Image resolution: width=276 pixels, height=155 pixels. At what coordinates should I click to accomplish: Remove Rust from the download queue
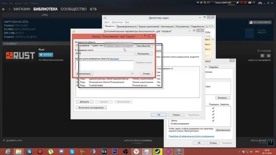point(268,56)
